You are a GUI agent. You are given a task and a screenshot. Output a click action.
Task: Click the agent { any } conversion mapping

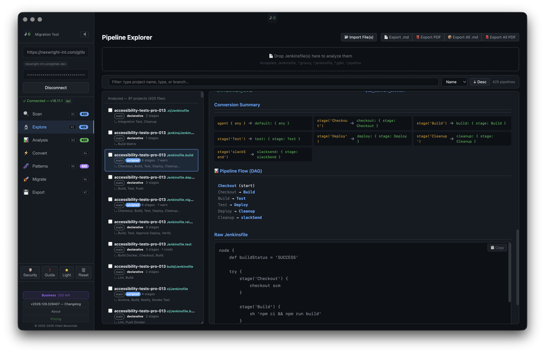coord(263,123)
